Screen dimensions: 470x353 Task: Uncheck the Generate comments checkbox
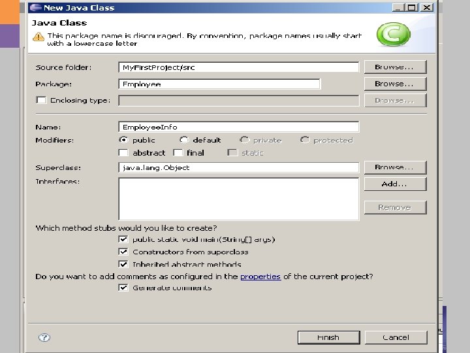coord(123,288)
